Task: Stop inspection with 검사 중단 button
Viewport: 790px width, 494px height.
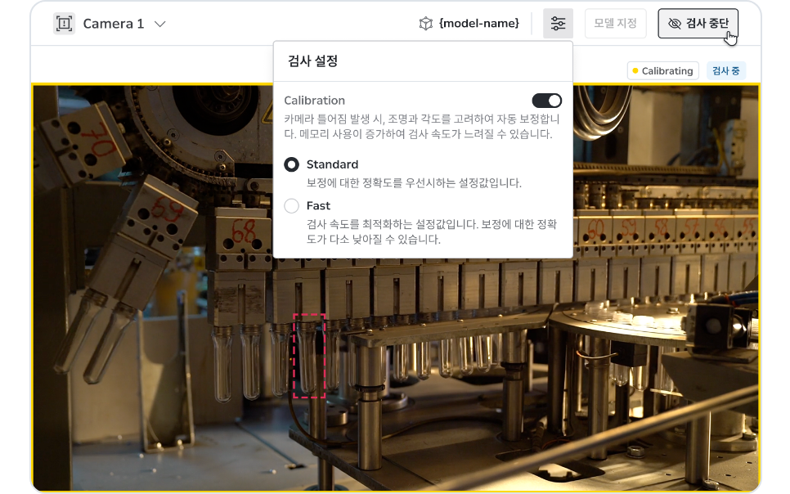Action: tap(698, 23)
